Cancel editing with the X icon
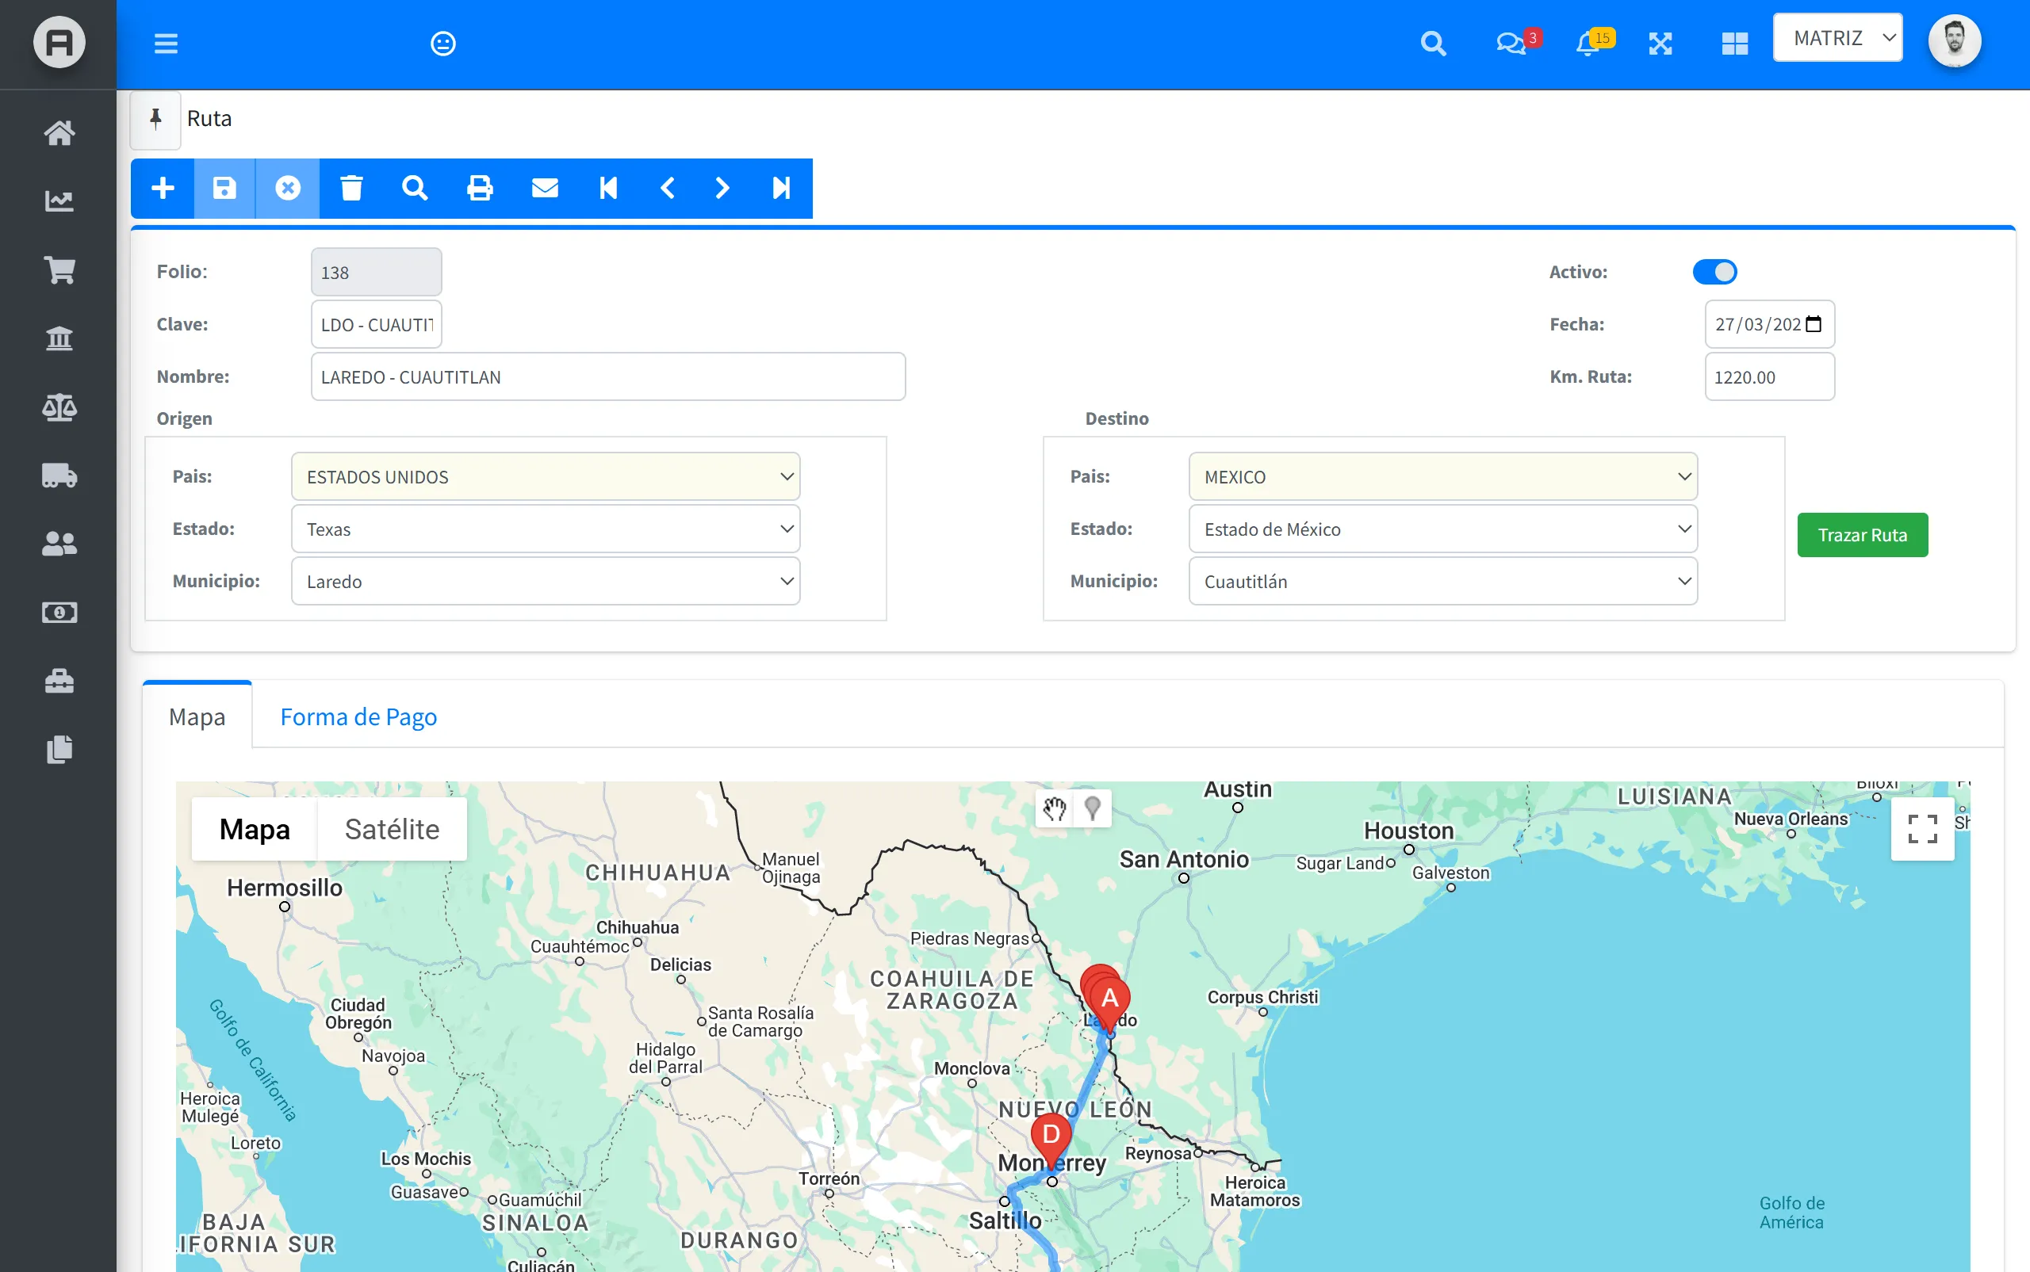The height and width of the screenshot is (1272, 2030). point(288,188)
